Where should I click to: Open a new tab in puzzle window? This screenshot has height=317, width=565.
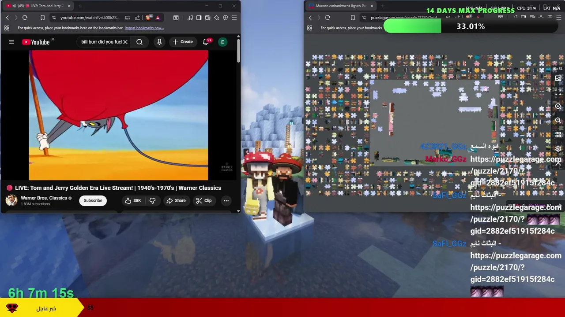(383, 6)
